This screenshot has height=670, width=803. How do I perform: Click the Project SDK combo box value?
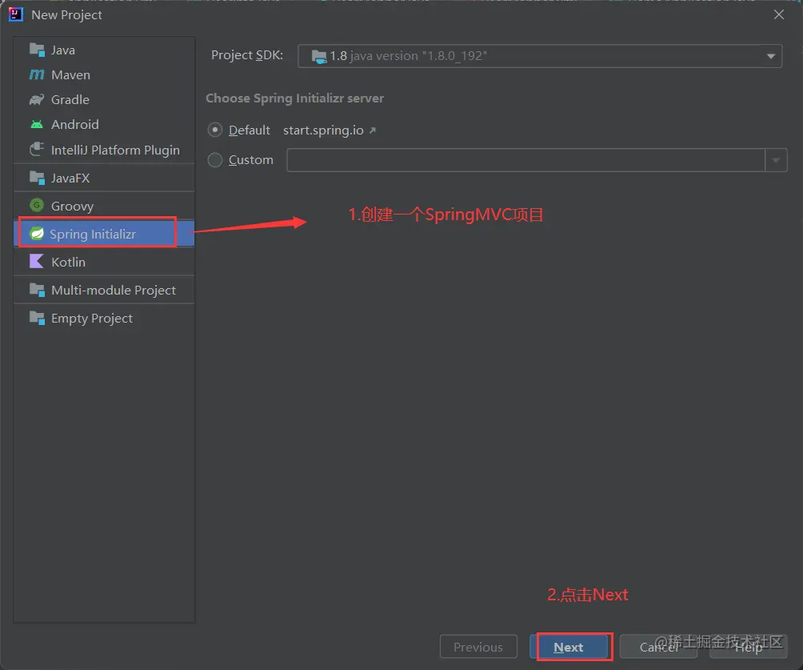pos(540,56)
